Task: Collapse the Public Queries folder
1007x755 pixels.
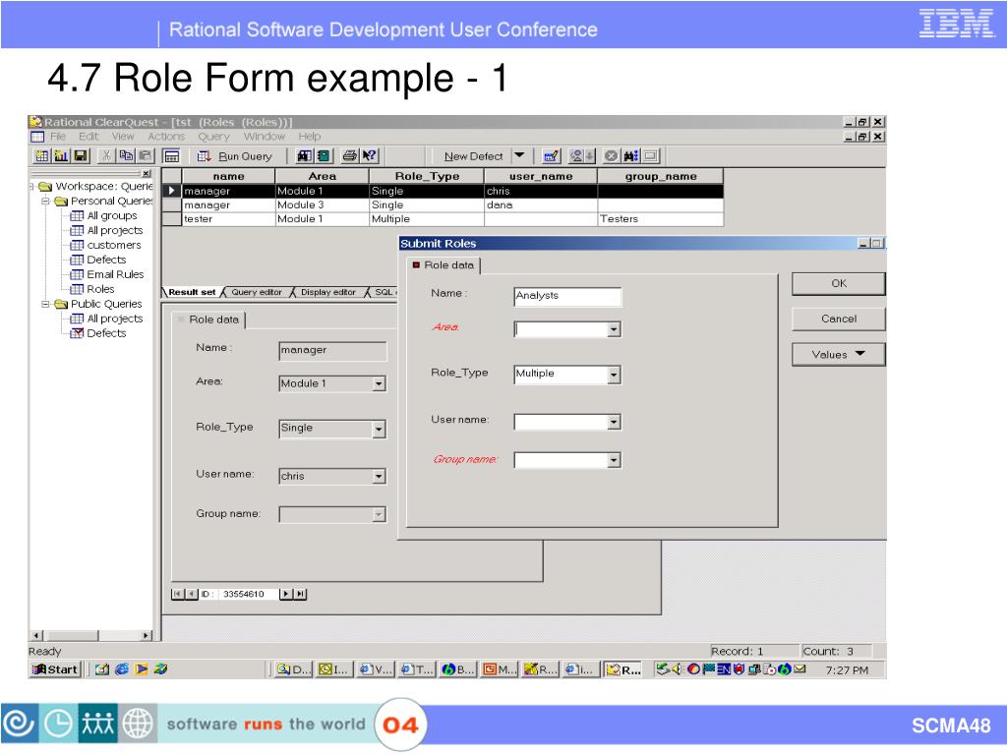Action: (45, 304)
